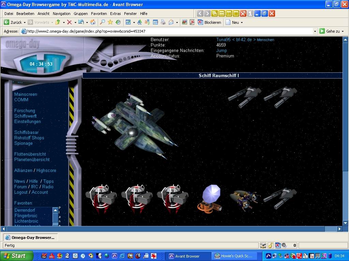
Task: Click the Neu new page button
Action: tap(232, 22)
